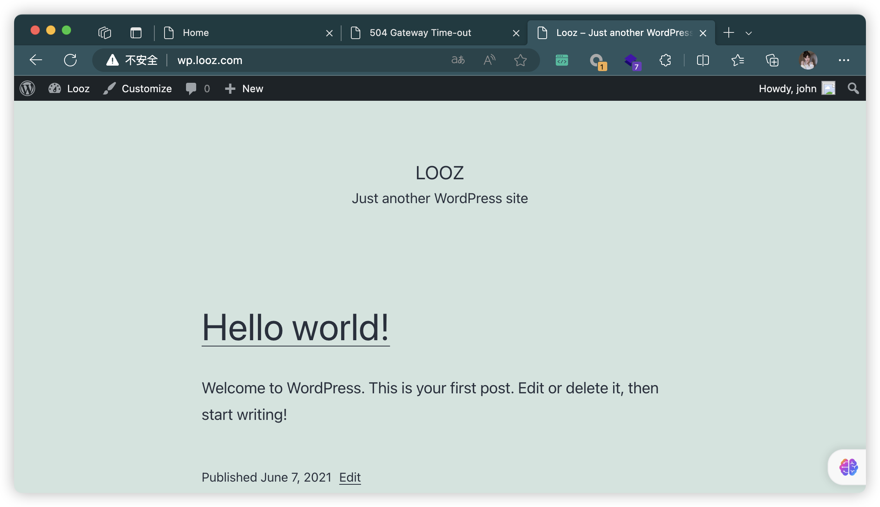Reload the current page
The width and height of the screenshot is (880, 507).
click(70, 60)
